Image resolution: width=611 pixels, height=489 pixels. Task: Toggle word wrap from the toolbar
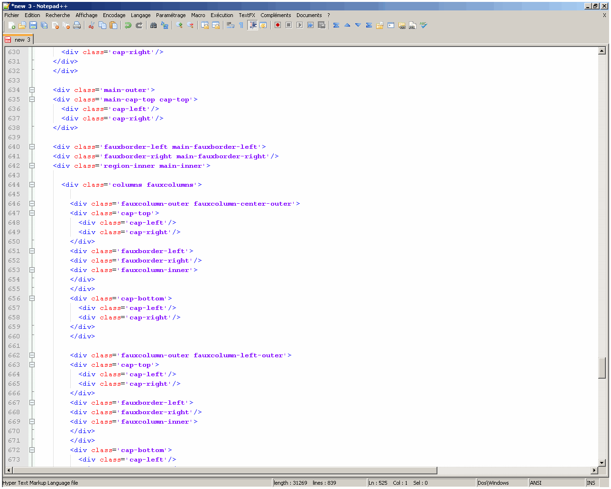231,25
